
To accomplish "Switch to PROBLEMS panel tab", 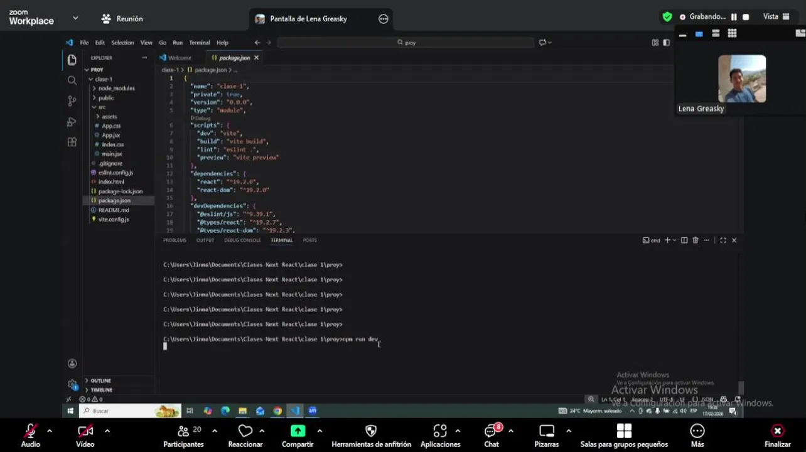I will pyautogui.click(x=175, y=240).
